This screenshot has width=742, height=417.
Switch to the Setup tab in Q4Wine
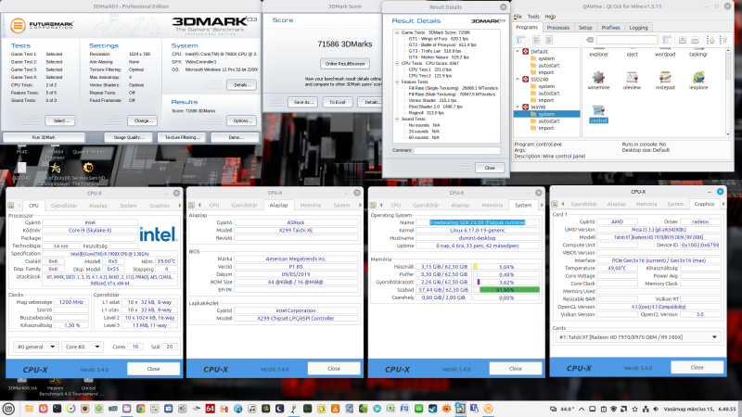[585, 28]
